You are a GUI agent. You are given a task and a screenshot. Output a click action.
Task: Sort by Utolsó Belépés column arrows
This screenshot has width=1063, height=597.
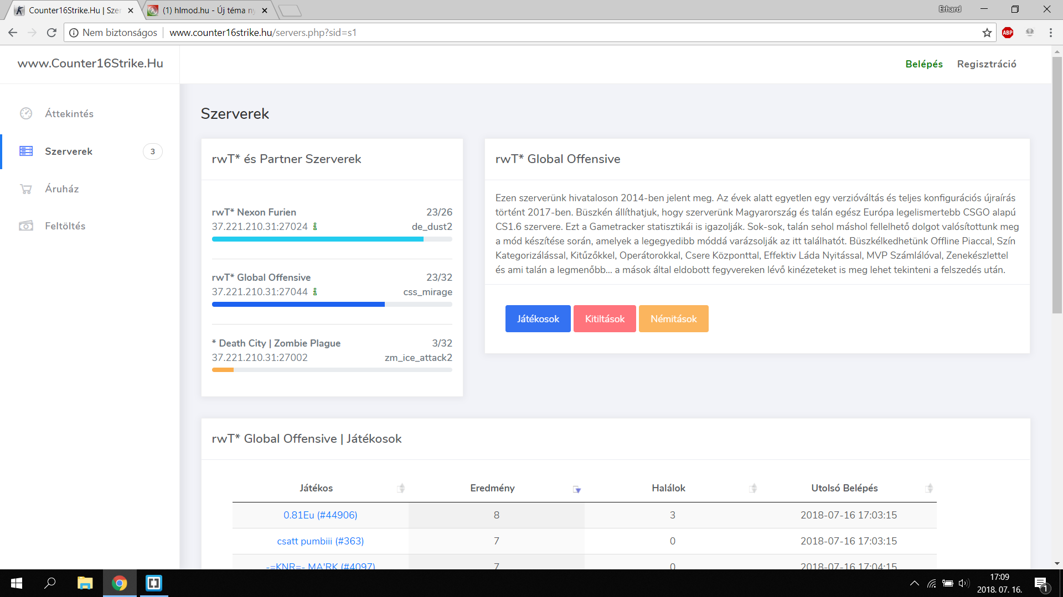[929, 488]
